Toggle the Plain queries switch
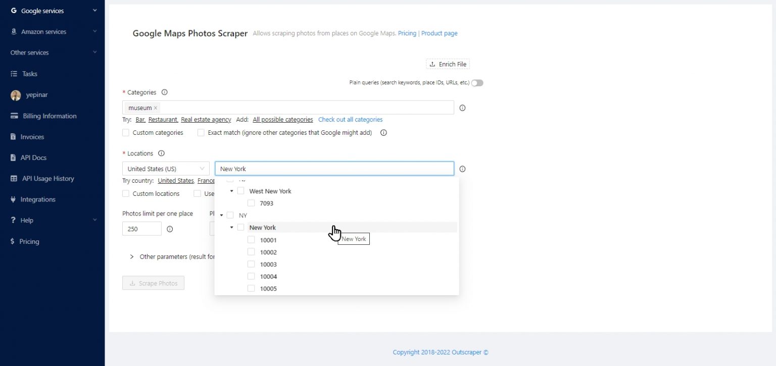The height and width of the screenshot is (366, 776). click(477, 83)
